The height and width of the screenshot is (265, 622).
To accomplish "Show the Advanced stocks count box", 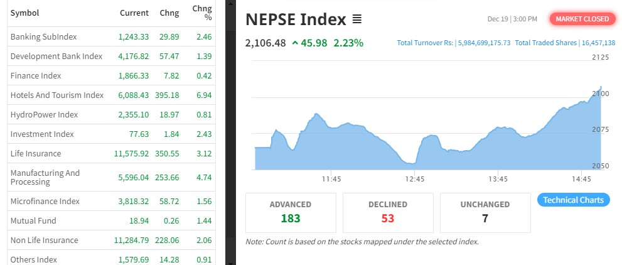I will tap(291, 212).
